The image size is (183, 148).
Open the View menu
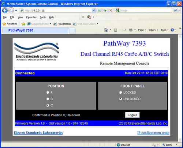point(20,17)
